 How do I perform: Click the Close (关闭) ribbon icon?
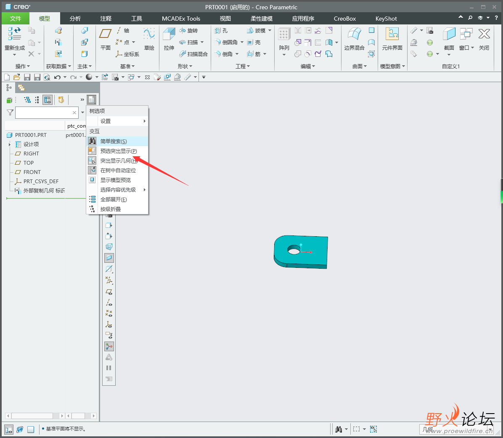484,34
